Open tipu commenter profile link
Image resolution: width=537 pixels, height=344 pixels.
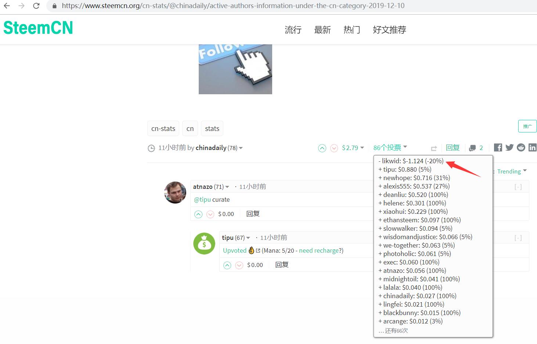point(228,238)
